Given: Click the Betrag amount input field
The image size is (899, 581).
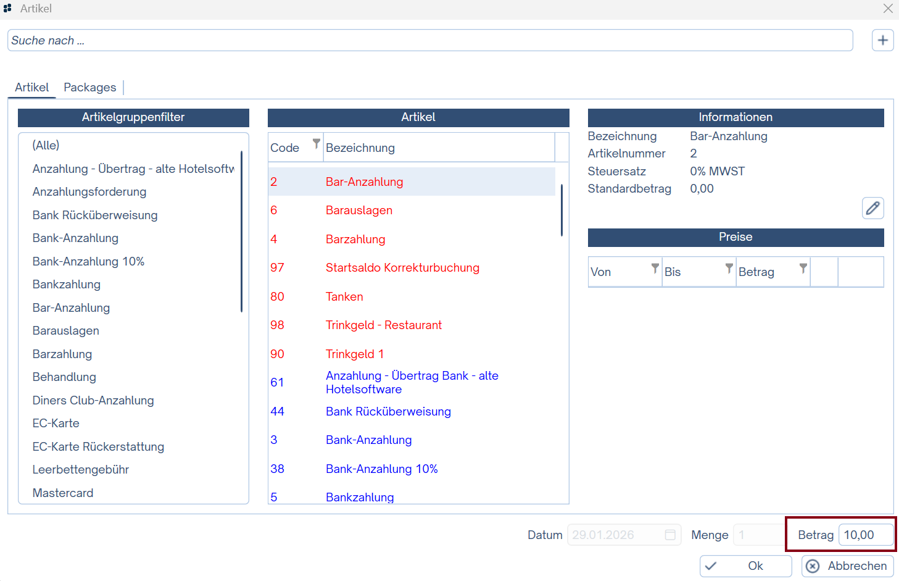Looking at the screenshot, I should (x=865, y=535).
